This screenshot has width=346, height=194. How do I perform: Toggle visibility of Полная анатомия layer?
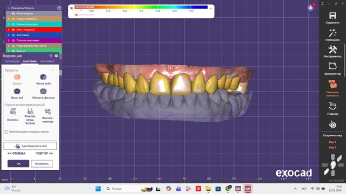tap(13, 40)
